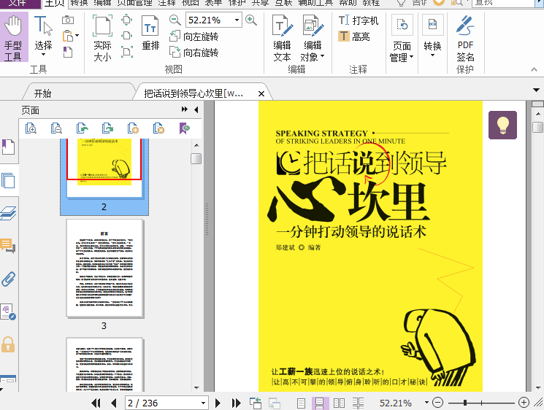The width and height of the screenshot is (544, 410).
Task: Reduce page thumbnails icon
Action: point(56,128)
